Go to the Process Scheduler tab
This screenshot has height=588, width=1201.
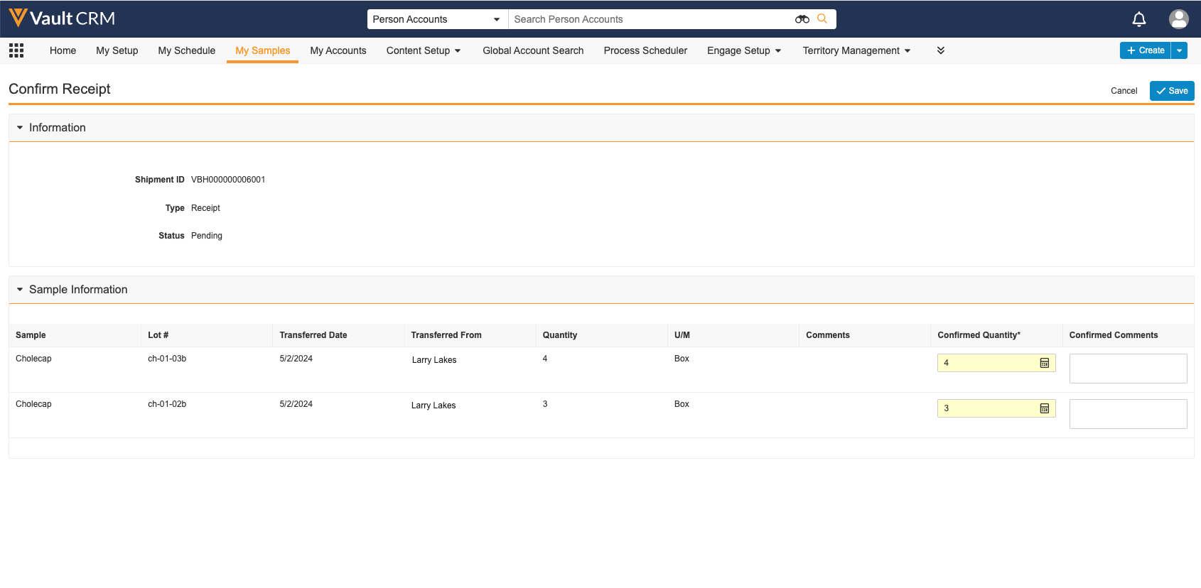pos(645,50)
